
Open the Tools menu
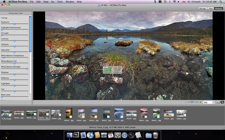point(60,2)
